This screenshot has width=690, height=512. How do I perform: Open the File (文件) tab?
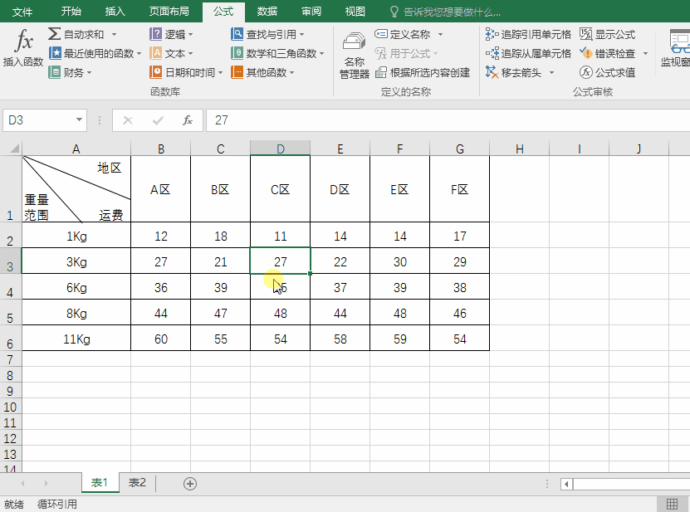click(22, 12)
